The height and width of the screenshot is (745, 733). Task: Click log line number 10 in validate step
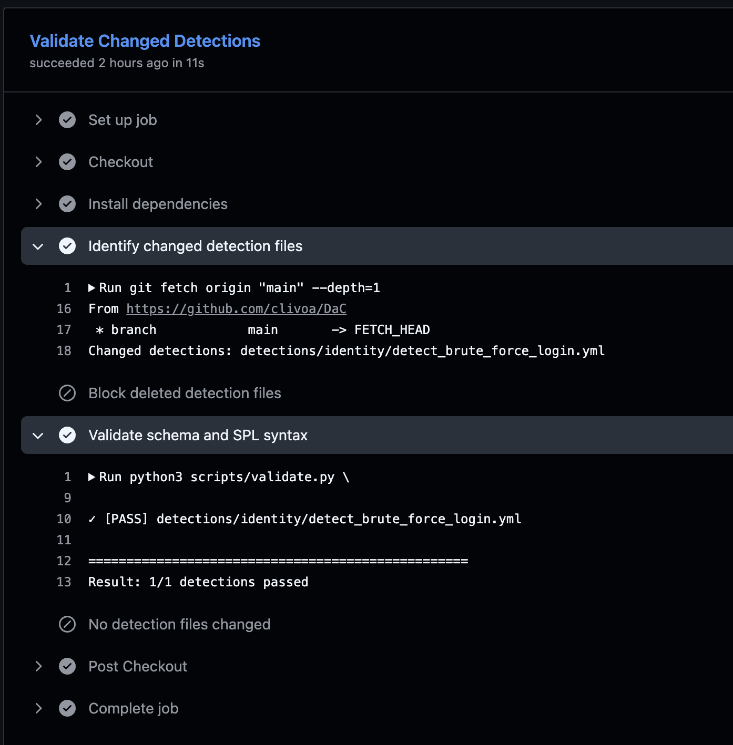[x=64, y=519]
